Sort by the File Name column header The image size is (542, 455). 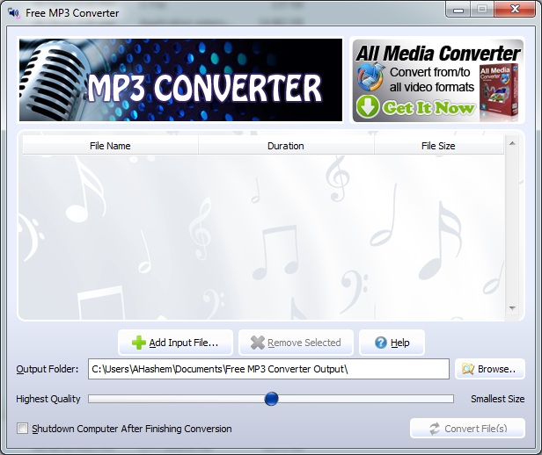click(110, 146)
